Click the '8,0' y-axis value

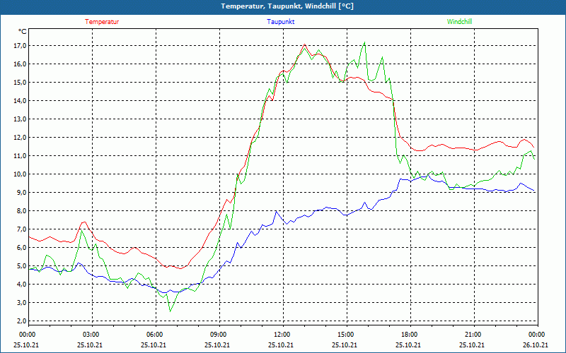tap(21, 211)
